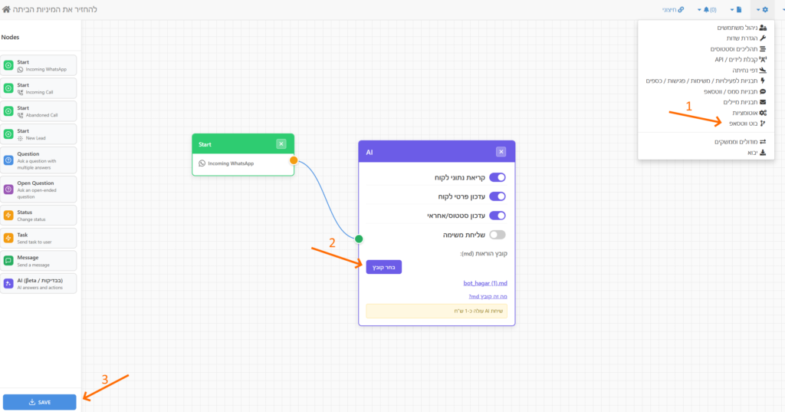Disable the עדכון פרטי לקוח toggle
Viewport: 785px width, 412px height.
(497, 196)
